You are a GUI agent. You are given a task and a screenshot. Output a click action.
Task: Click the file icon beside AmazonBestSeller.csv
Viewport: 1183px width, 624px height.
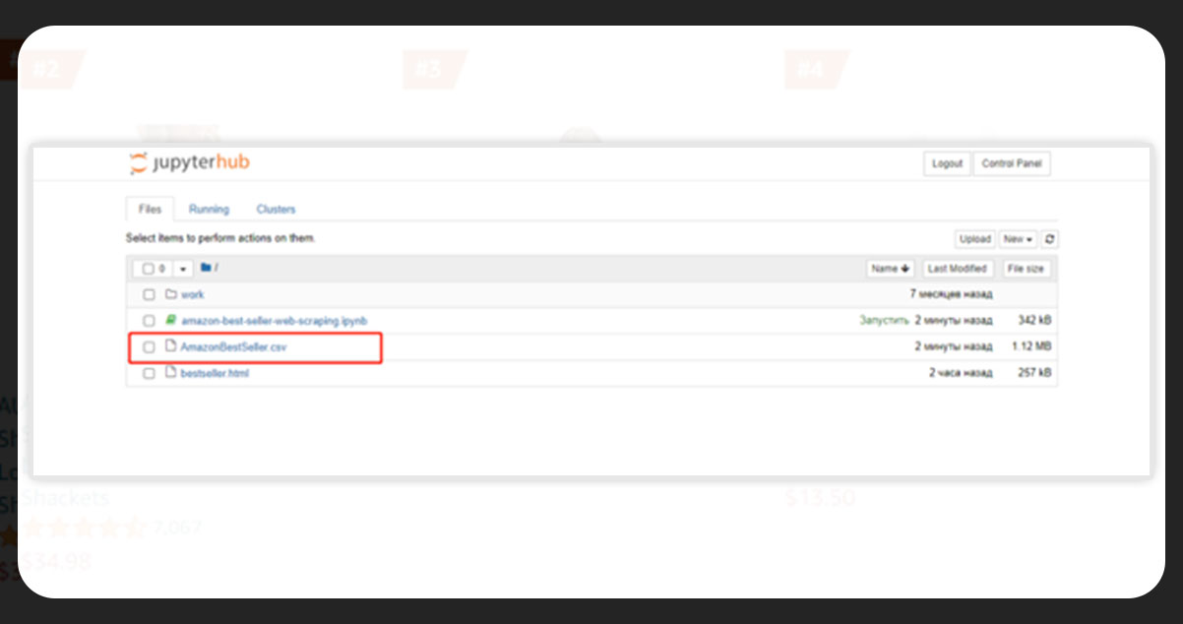click(x=169, y=346)
